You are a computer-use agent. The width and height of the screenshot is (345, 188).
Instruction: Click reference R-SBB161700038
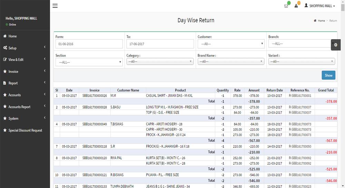coord(300,175)
